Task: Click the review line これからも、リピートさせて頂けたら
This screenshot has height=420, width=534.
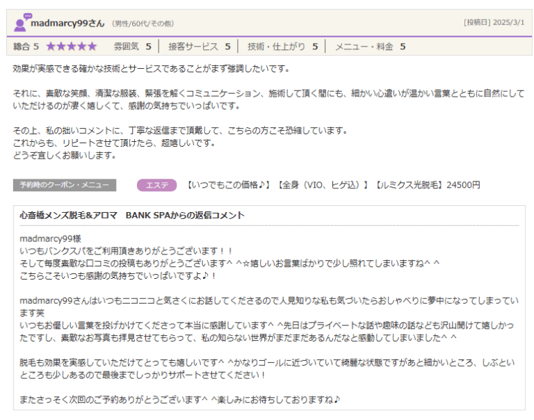Action: click(115, 143)
